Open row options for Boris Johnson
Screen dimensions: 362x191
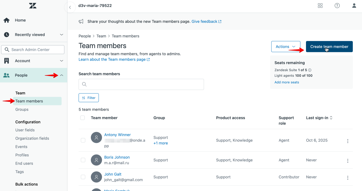pos(348,161)
